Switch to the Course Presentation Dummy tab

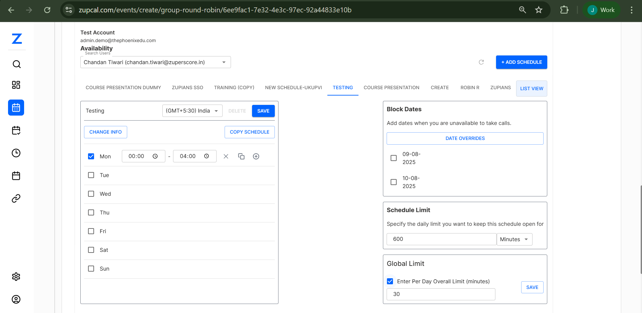[123, 88]
